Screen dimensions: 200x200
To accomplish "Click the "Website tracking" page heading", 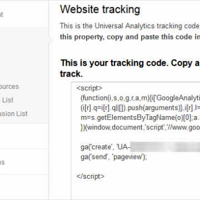I will click(100, 9).
